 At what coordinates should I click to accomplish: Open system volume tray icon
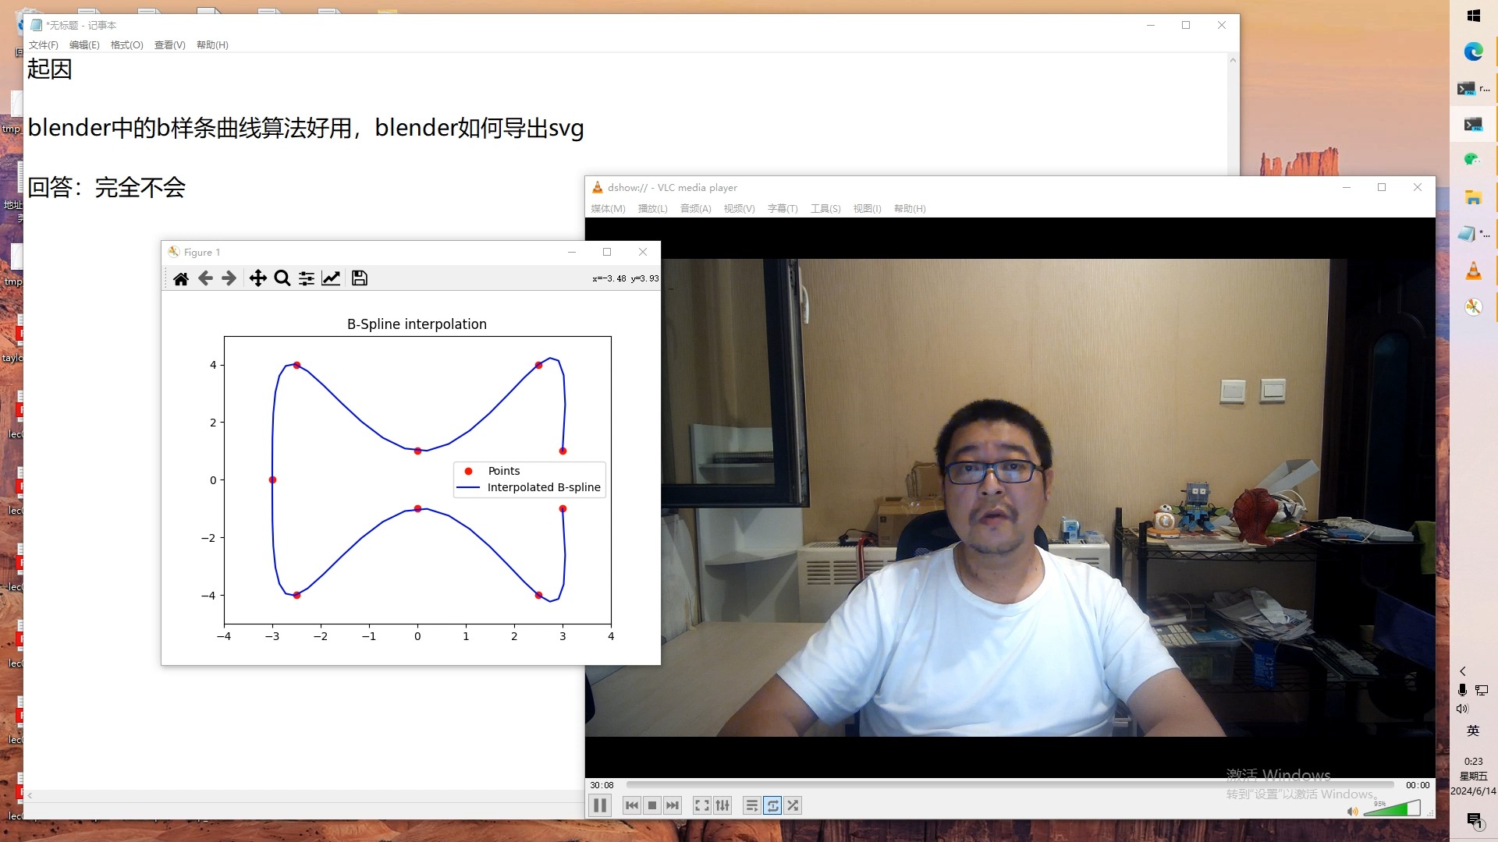tap(1462, 709)
